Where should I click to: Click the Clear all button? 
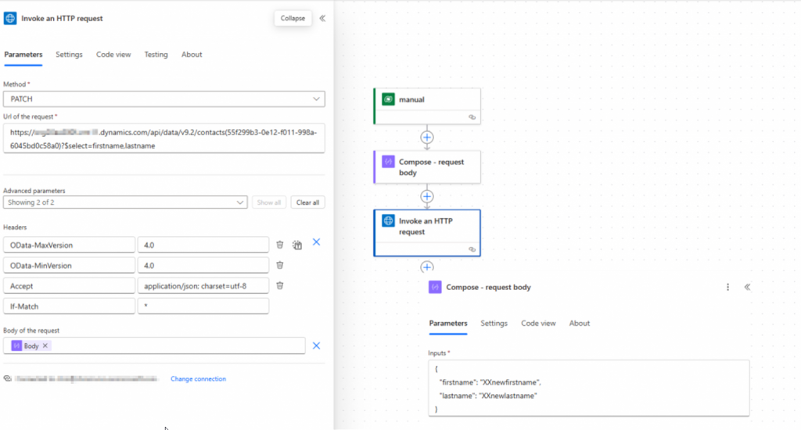coord(307,202)
